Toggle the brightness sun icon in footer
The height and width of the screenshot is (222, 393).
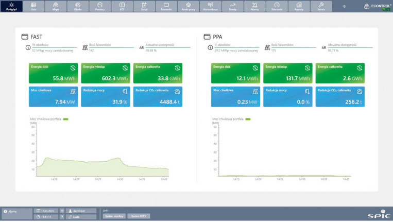coord(62,211)
